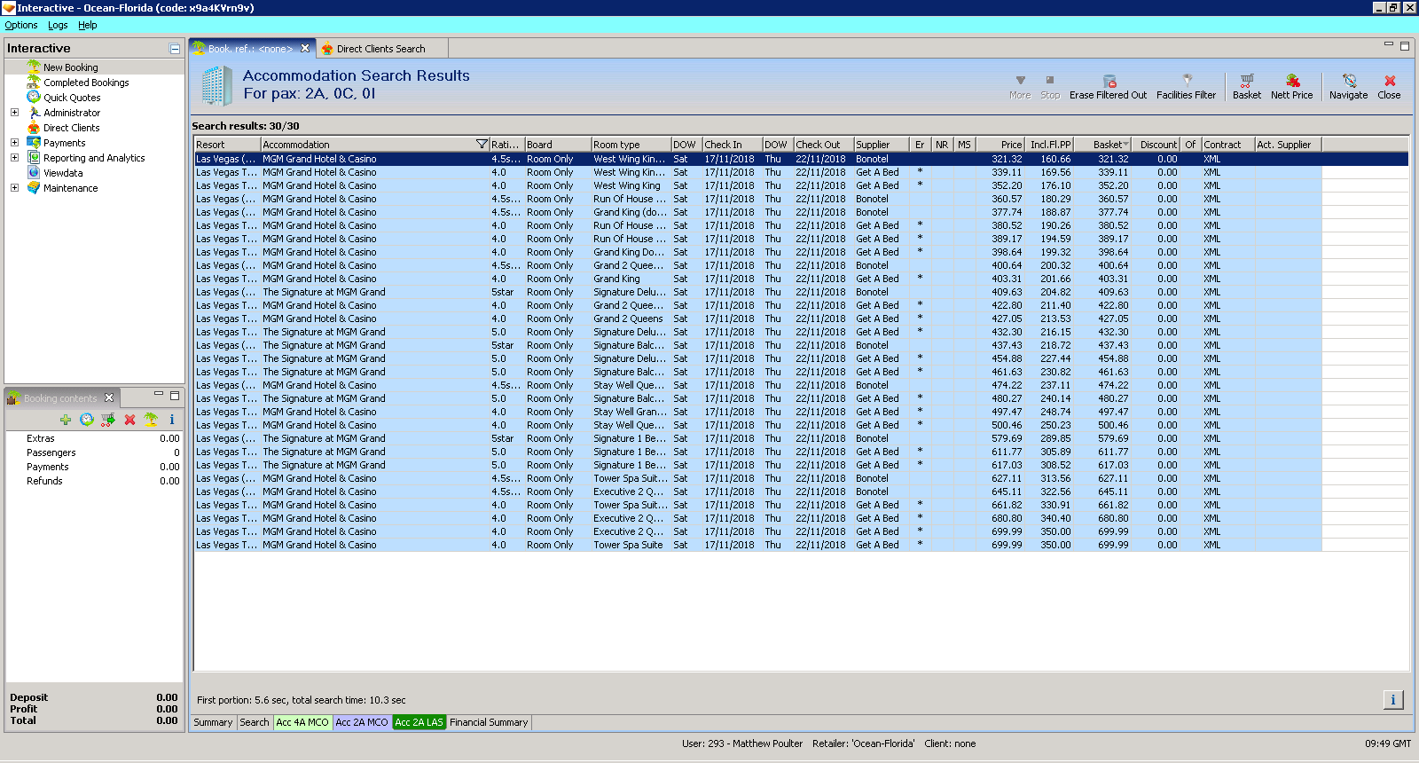1419x763 pixels.
Task: Switch to the Acc 2A MCO tab
Action: click(x=362, y=722)
